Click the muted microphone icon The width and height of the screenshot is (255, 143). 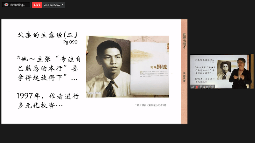[x=197, y=87]
